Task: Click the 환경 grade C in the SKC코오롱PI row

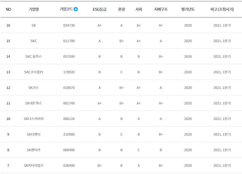Action: click(121, 72)
